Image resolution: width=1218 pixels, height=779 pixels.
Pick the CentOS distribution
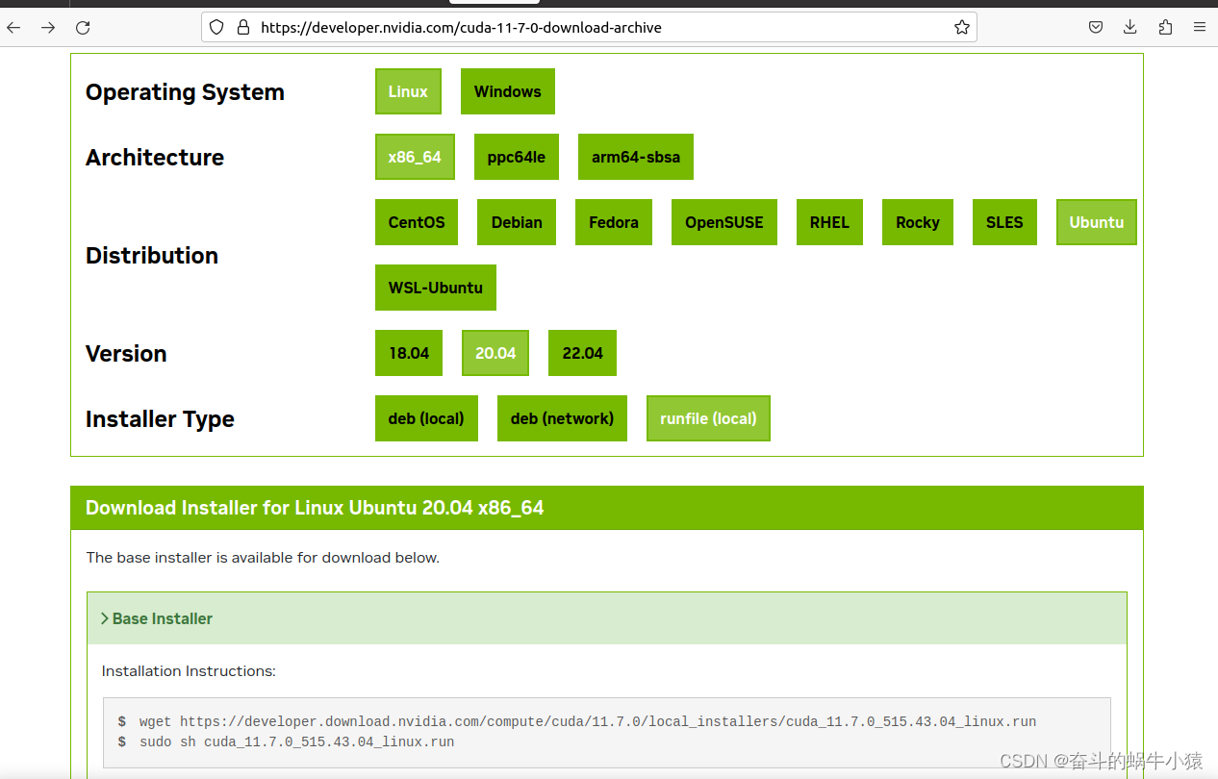pyautogui.click(x=417, y=222)
